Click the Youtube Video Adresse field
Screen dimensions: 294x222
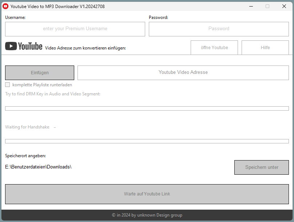(x=183, y=73)
